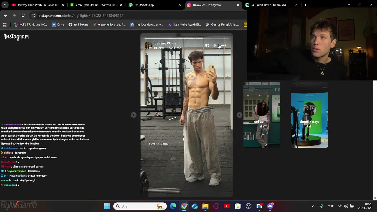Open the collab highlight preview
The width and height of the screenshot is (377, 212).
(x=262, y=115)
